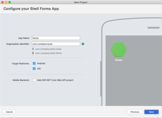162x118 pixels.
Task: Click the New Project title bar
Action: pos(81,2)
